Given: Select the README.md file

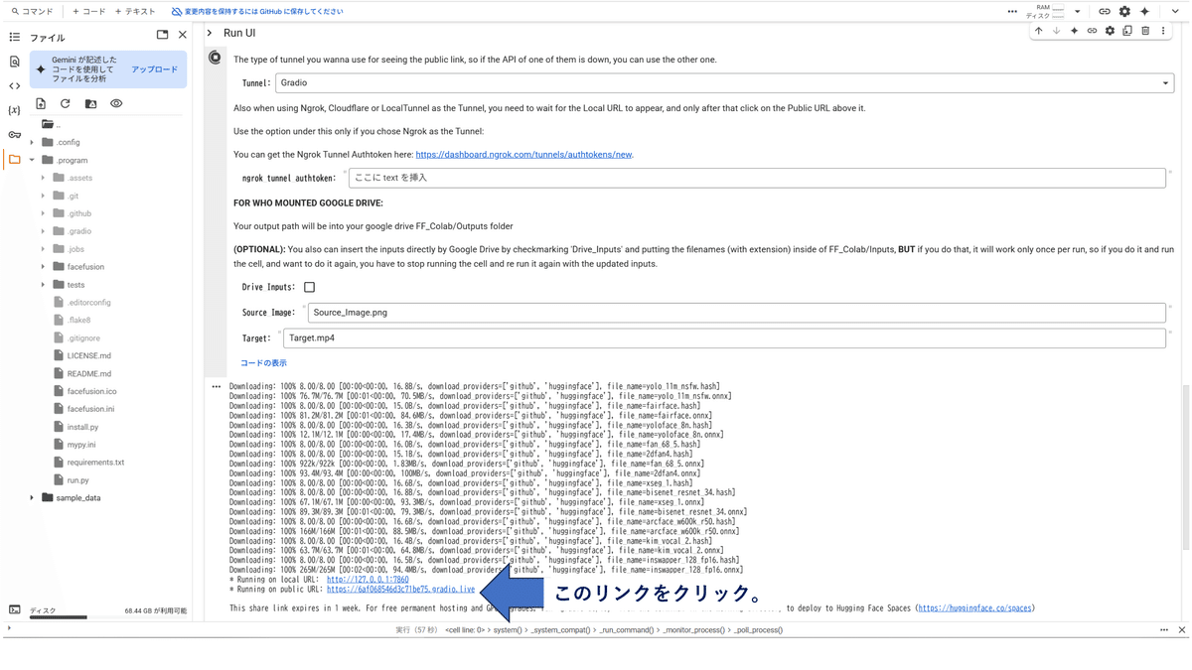Looking at the screenshot, I should tap(88, 374).
